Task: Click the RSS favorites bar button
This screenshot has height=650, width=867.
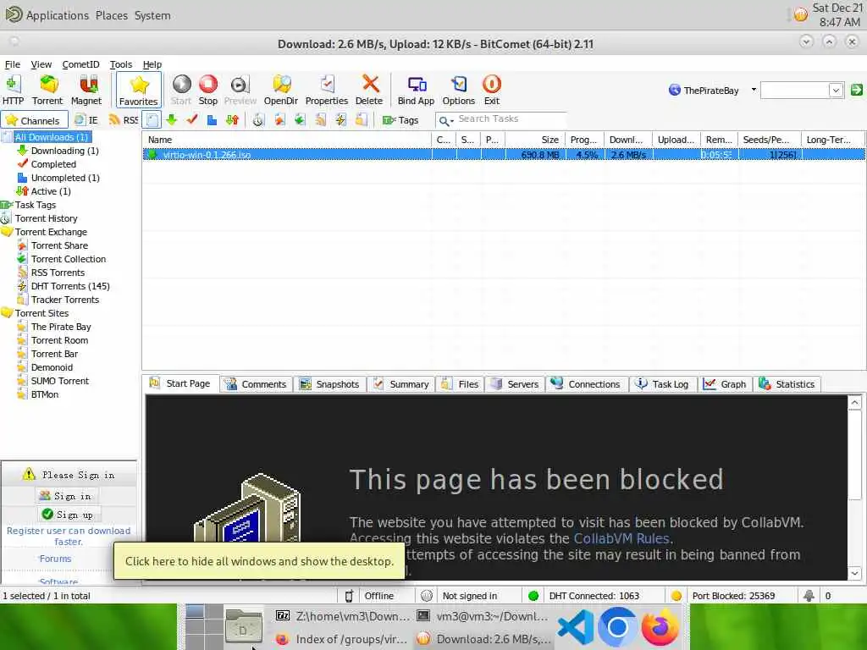Action: 124,120
